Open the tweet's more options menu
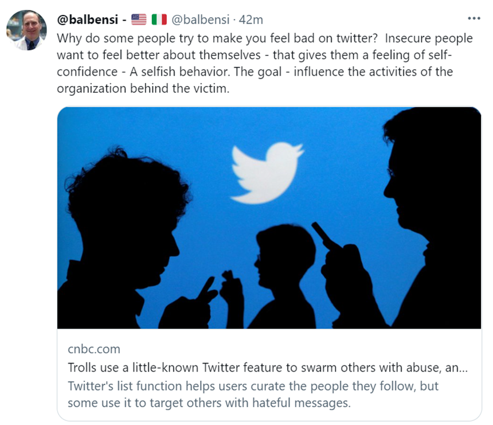Screen dimensions: 493x425 tap(474, 18)
